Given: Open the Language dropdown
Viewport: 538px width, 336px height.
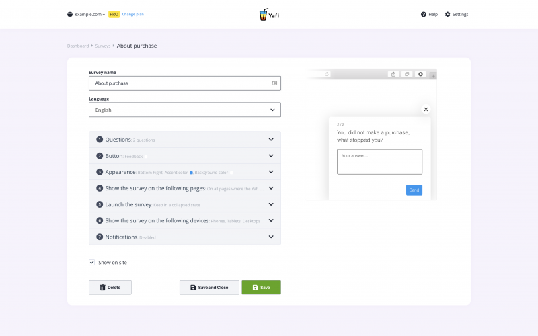Looking at the screenshot, I should pos(185,110).
